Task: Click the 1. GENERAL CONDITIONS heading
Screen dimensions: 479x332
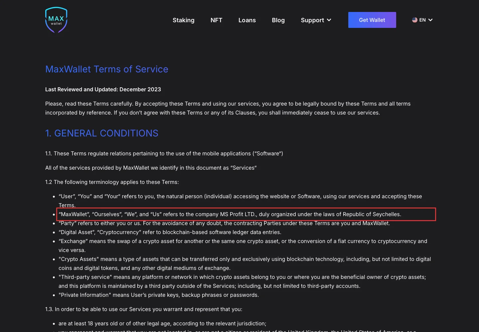Action: 102,133
